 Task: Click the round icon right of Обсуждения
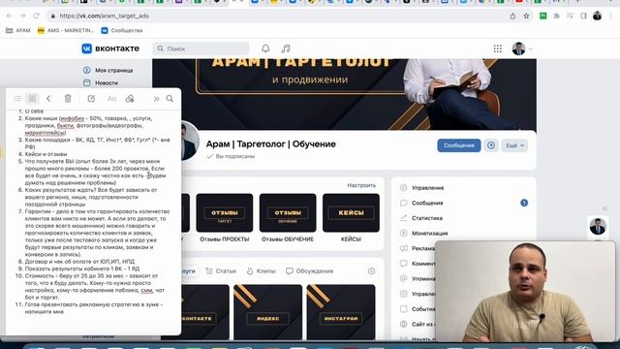point(371,271)
